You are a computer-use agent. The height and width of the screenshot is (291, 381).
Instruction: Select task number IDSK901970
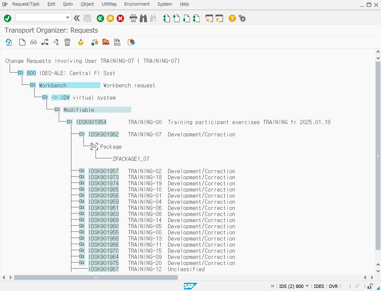(104, 251)
